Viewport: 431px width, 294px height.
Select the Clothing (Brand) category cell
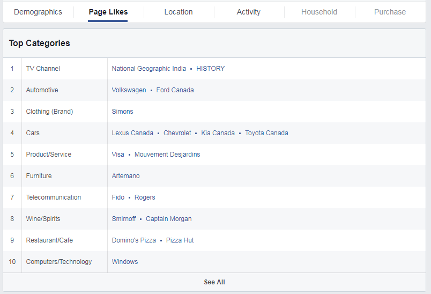pos(64,112)
